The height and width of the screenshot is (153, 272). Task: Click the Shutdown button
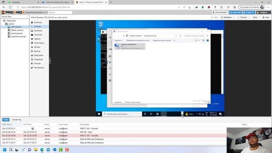(227, 17)
